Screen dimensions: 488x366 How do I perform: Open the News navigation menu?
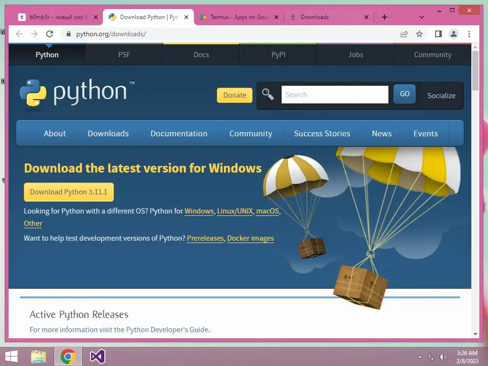pos(382,133)
